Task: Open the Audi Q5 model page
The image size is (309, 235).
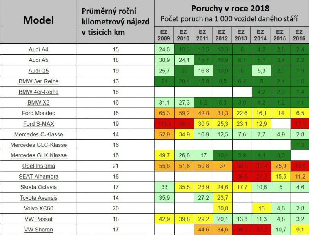Action: click(x=38, y=71)
